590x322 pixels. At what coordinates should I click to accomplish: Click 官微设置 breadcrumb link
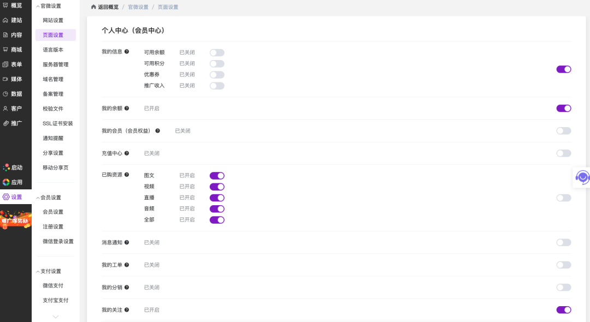point(138,7)
